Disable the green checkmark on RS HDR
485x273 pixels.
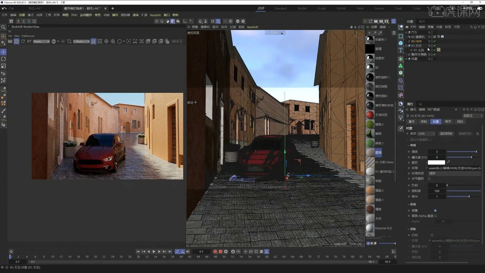click(435, 41)
